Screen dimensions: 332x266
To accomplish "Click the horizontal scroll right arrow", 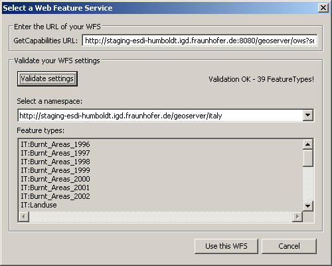I will (x=297, y=217).
